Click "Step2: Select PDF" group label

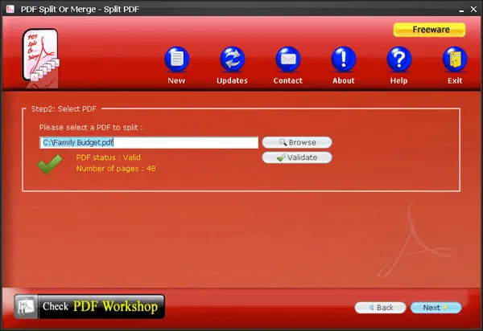coord(64,108)
